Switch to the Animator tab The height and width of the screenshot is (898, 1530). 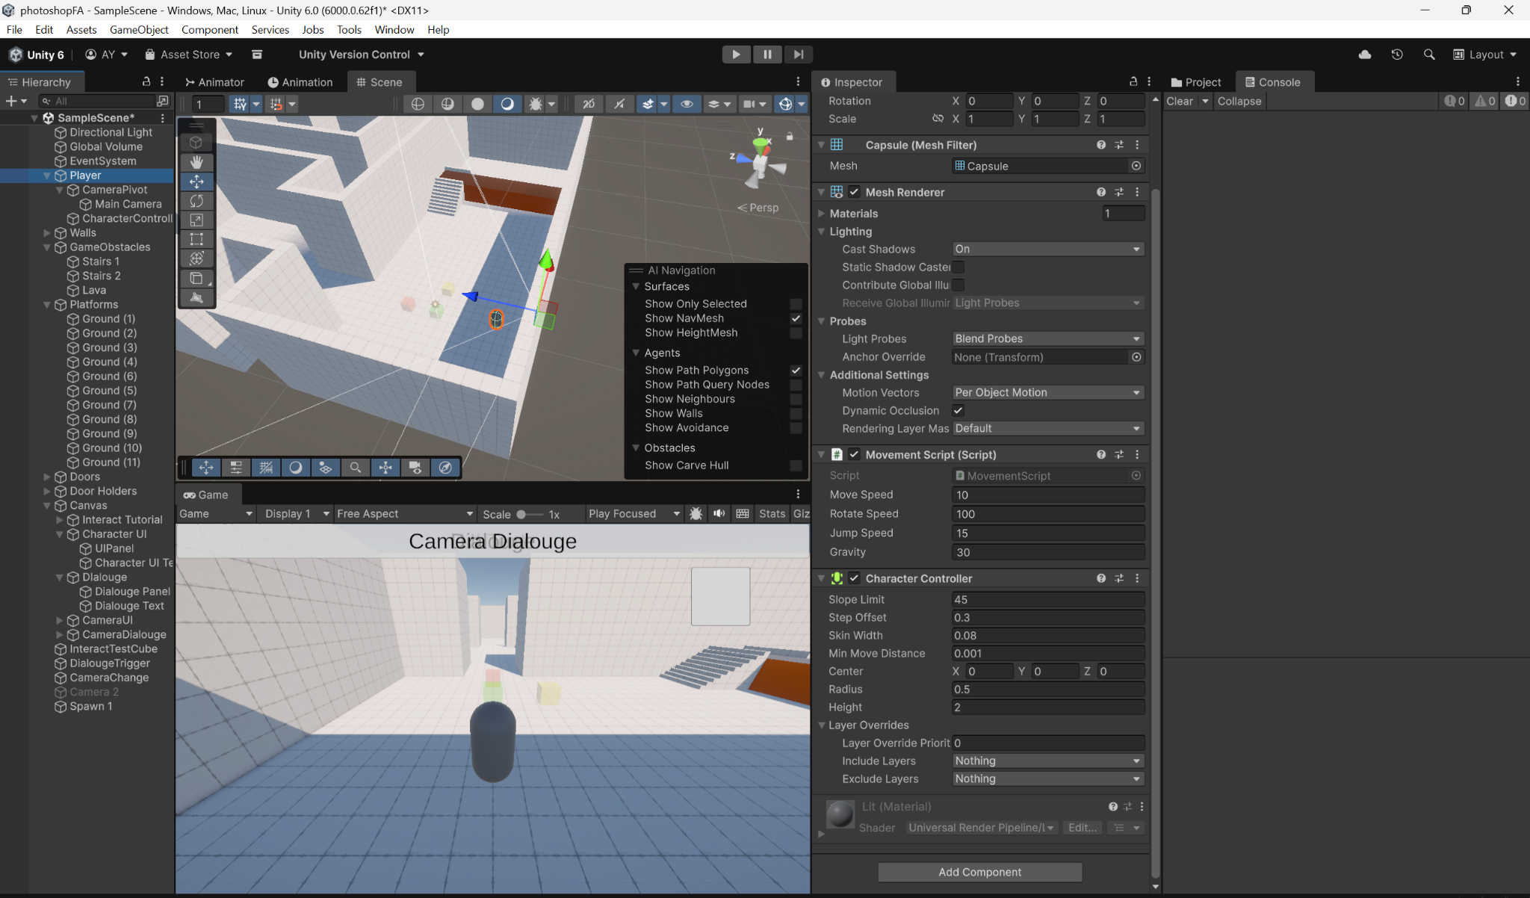(214, 82)
